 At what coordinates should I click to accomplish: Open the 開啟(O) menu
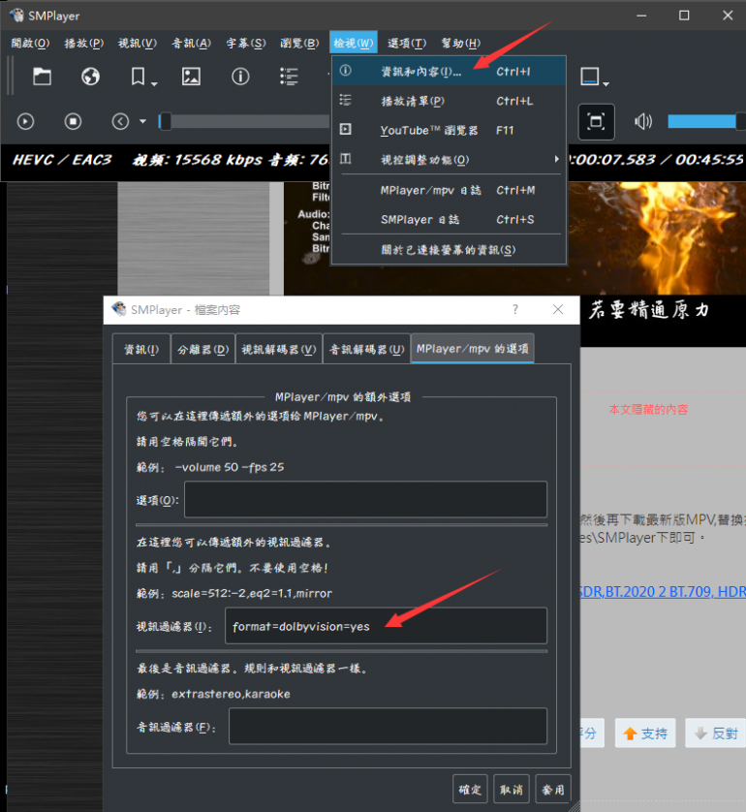click(30, 43)
